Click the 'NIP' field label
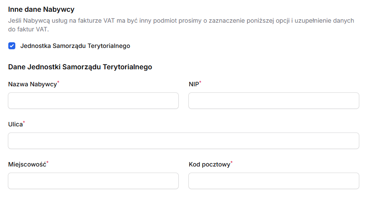Viewport: 389px width, 197px height. (194, 85)
